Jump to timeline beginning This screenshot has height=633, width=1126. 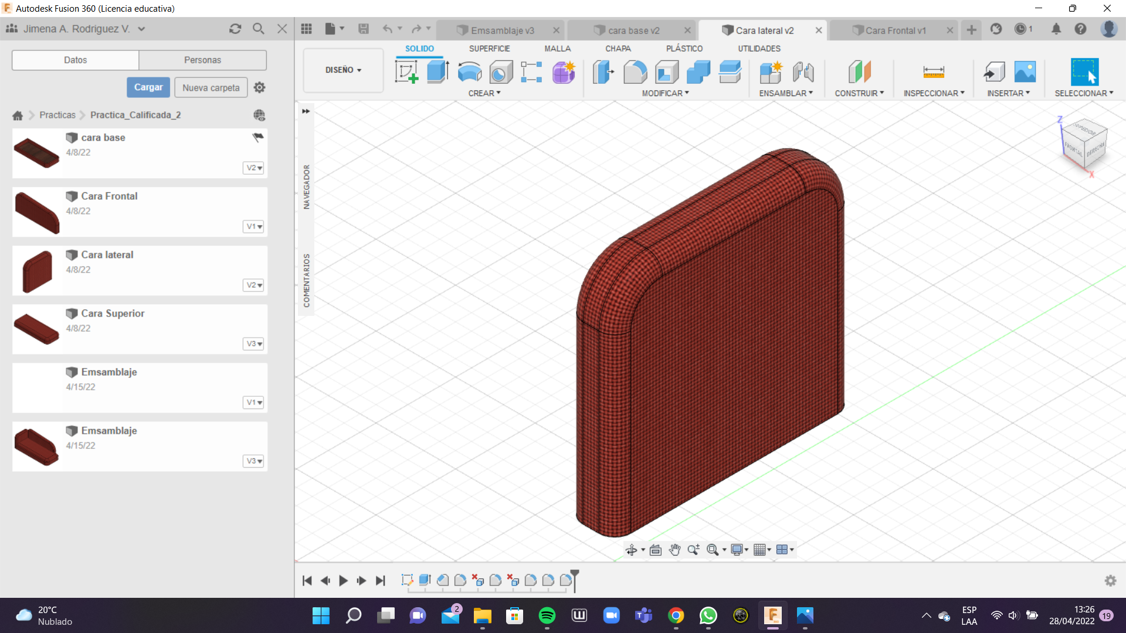307,581
